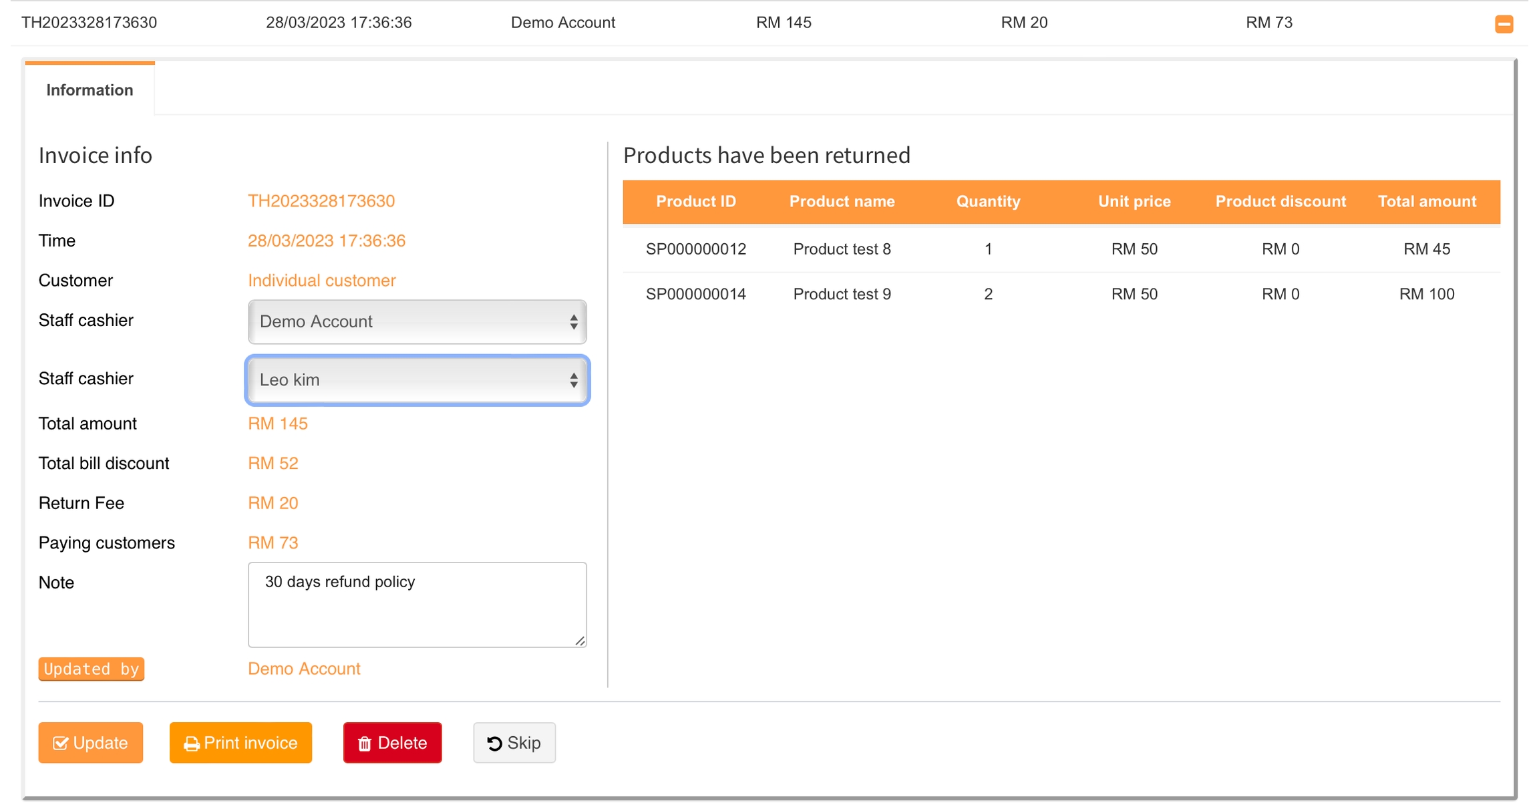This screenshot has width=1539, height=803.
Task: Open the Individual customer link
Action: click(x=321, y=281)
